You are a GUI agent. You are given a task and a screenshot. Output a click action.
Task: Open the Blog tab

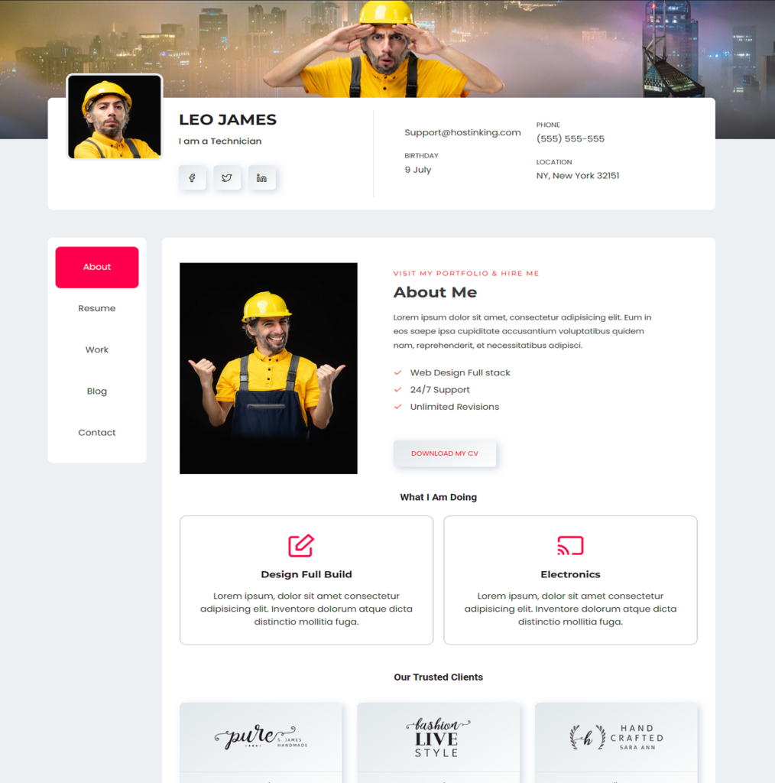click(x=97, y=391)
